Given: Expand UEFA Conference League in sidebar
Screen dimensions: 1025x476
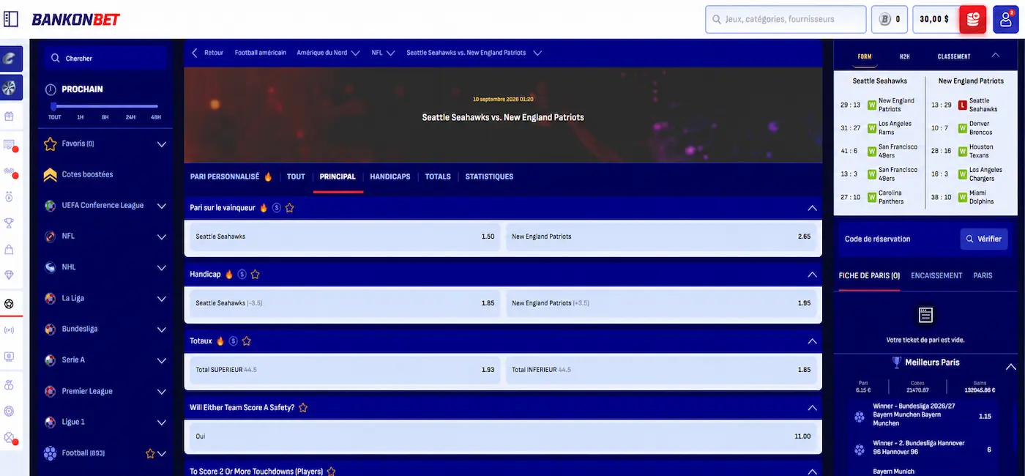Looking at the screenshot, I should 162,206.
